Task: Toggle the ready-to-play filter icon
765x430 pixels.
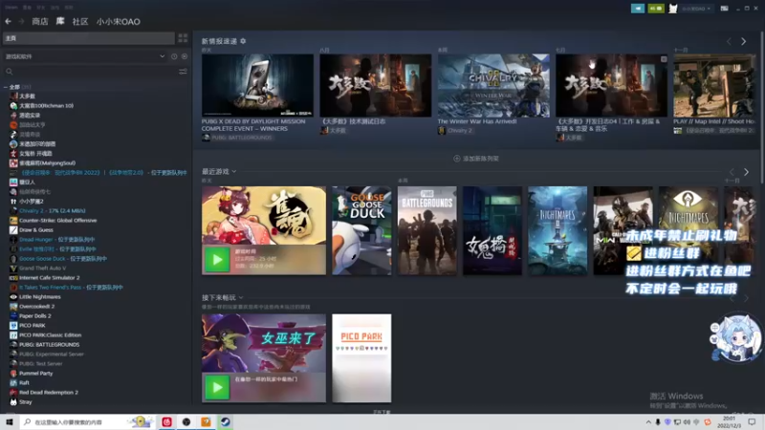Action: (185, 56)
